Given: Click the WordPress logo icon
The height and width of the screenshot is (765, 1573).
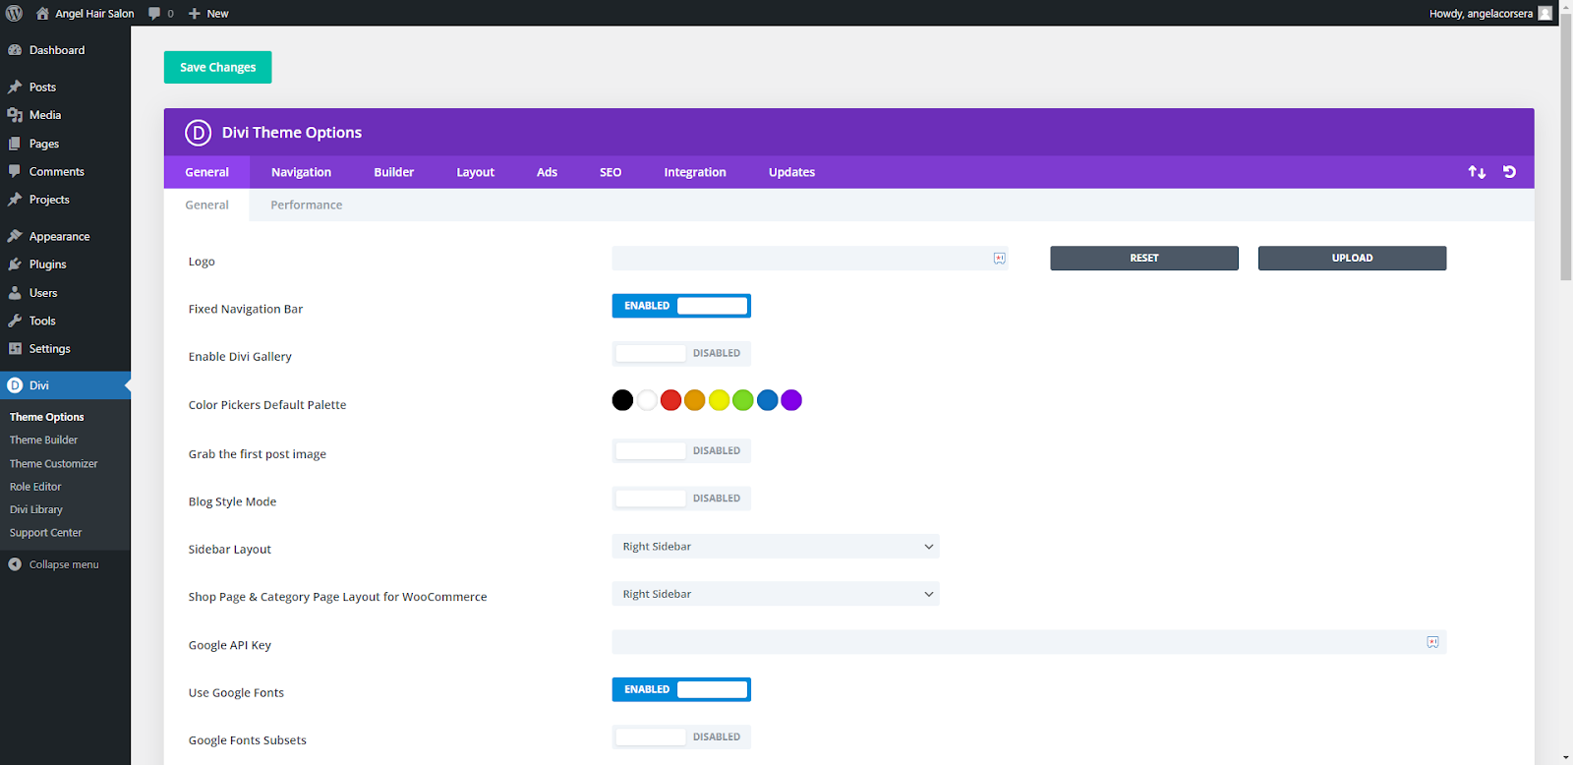Looking at the screenshot, I should pos(14,13).
